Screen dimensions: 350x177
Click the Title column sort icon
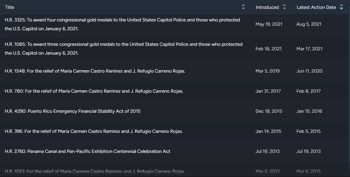pos(243,7)
